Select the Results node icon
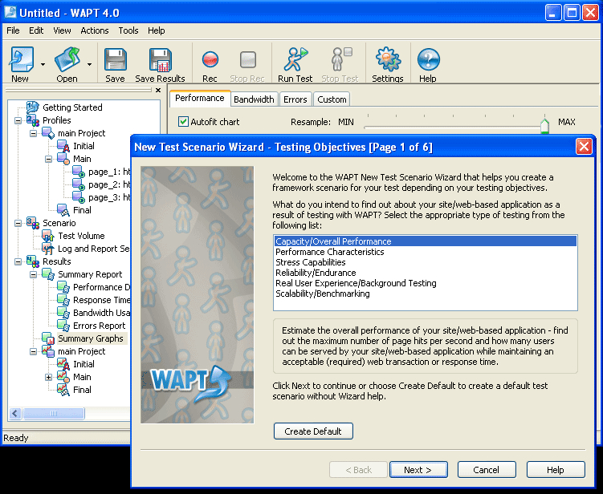This screenshot has width=603, height=494. [x=33, y=261]
